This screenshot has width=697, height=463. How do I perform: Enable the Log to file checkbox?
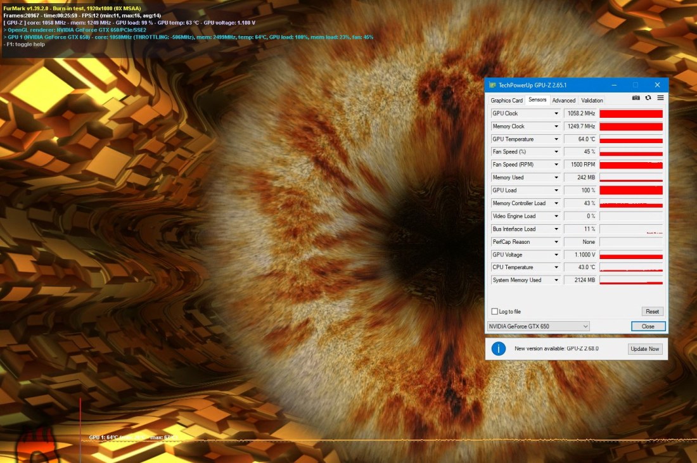click(x=495, y=312)
